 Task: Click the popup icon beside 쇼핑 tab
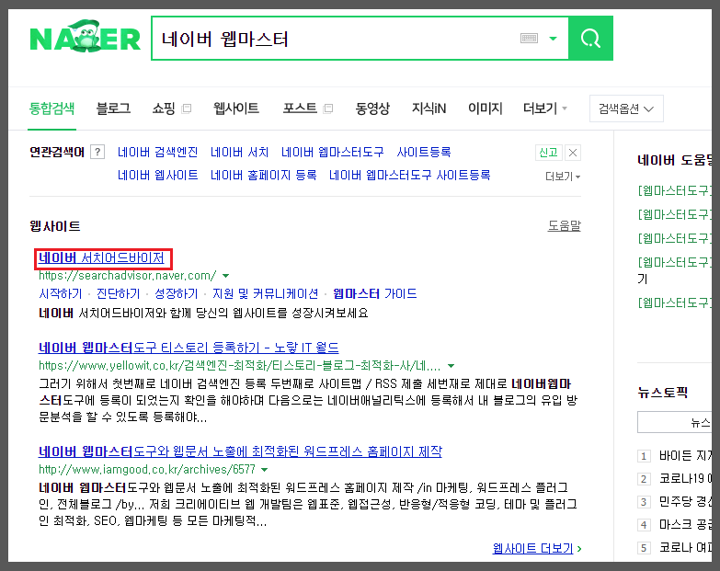[x=187, y=108]
